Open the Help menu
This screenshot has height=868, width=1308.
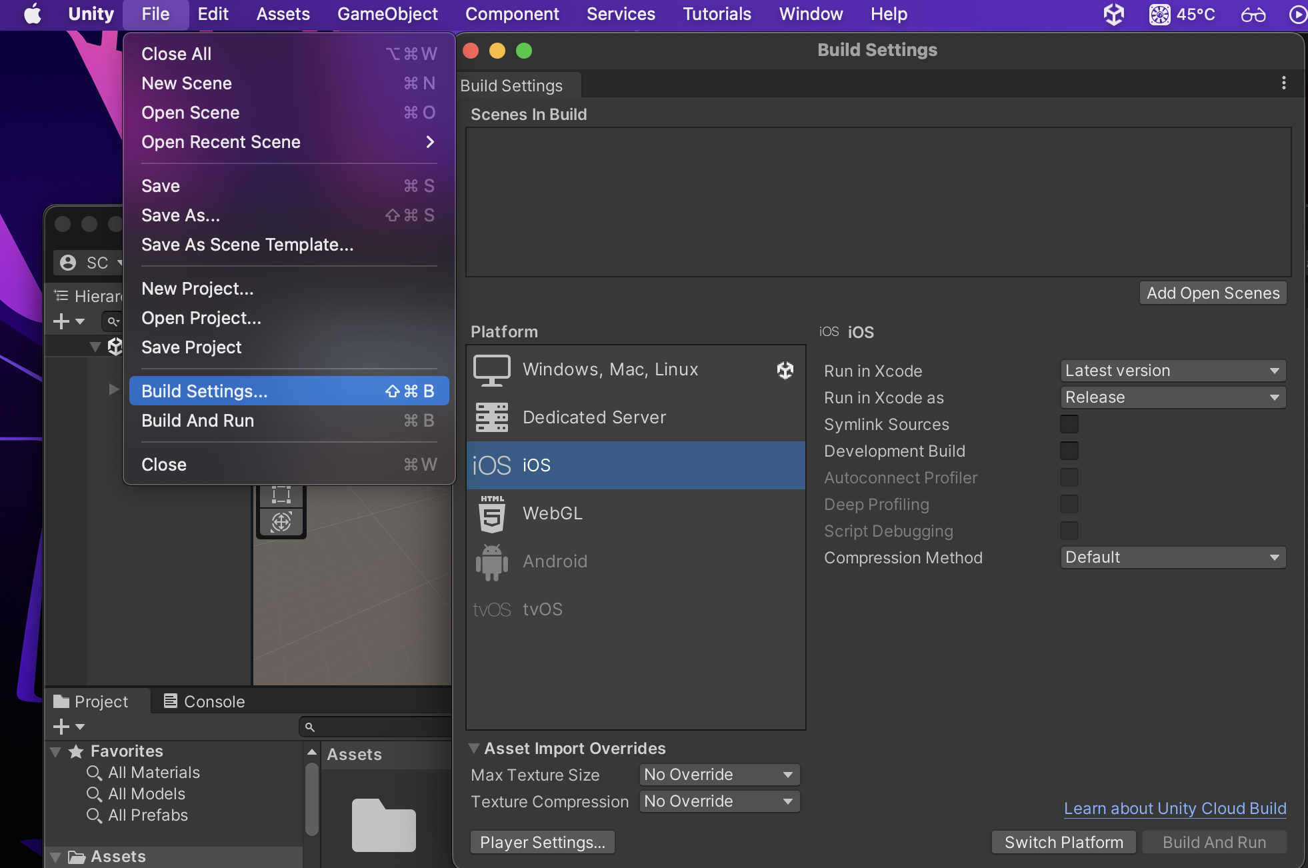click(889, 14)
